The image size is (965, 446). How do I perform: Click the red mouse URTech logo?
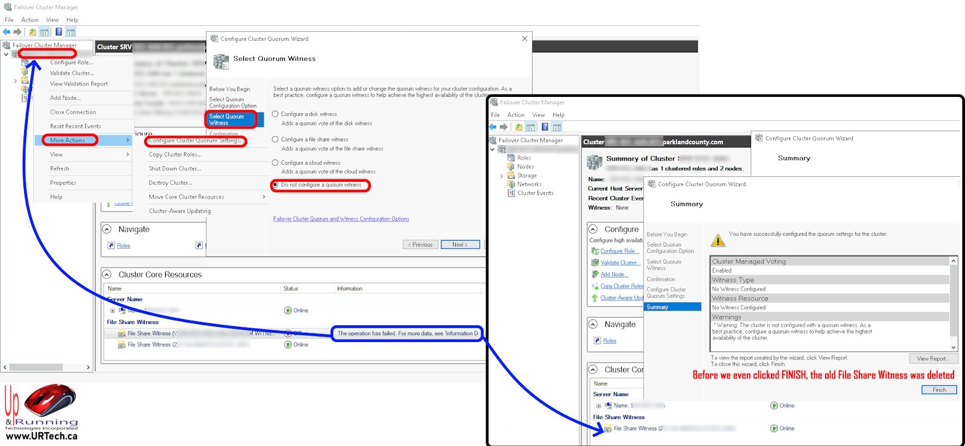coord(49,403)
